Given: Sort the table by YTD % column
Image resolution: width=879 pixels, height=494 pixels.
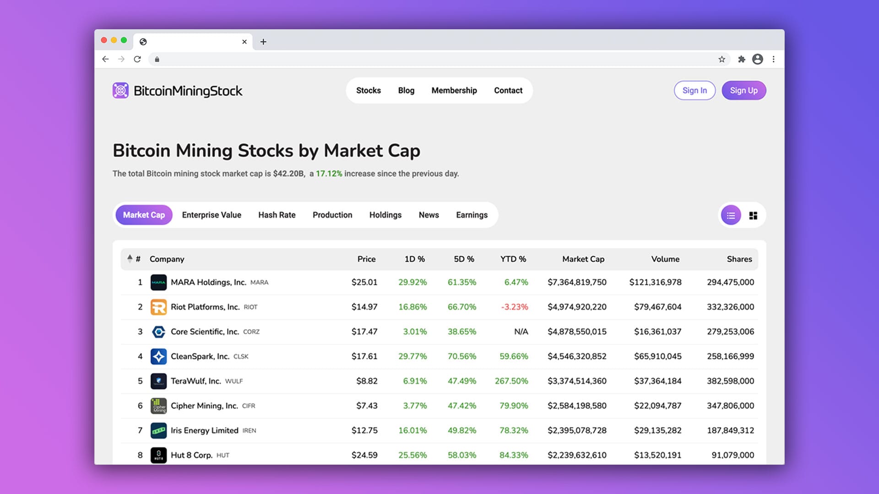Looking at the screenshot, I should tap(513, 259).
